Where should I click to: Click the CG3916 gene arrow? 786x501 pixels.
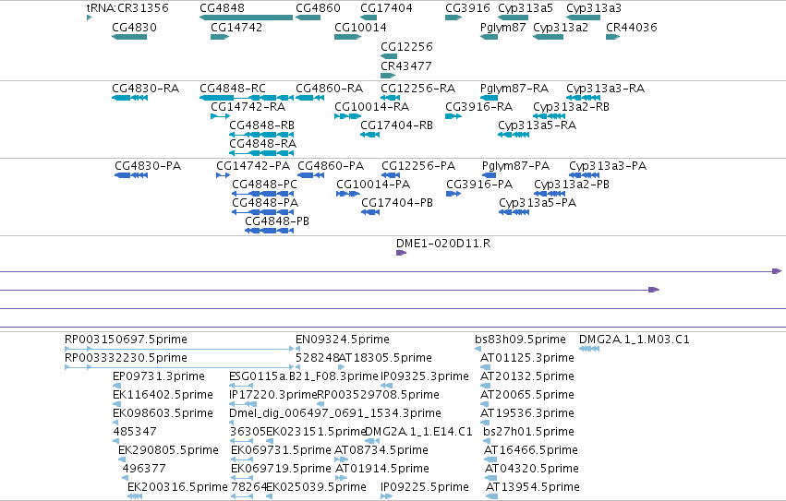click(x=453, y=18)
